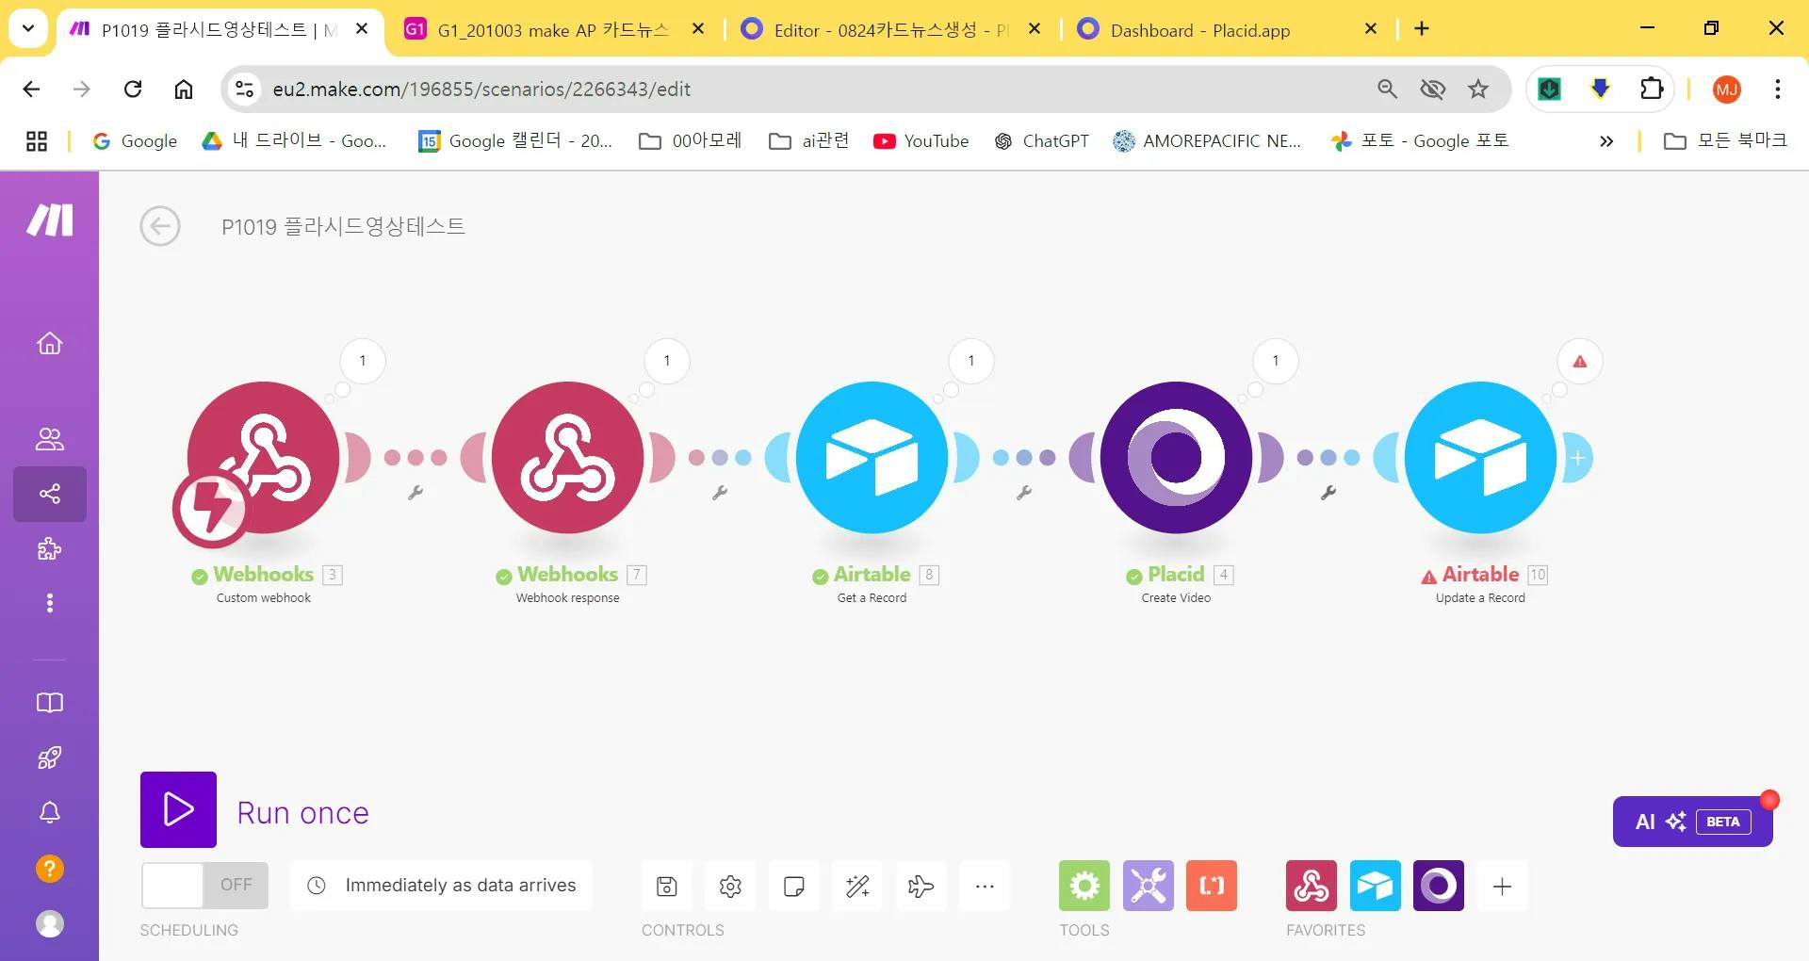The width and height of the screenshot is (1809, 961).
Task: Open the browser extensions puzzle menu
Action: tap(1652, 89)
